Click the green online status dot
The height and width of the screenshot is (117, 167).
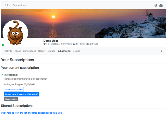click(x=3, y=45)
